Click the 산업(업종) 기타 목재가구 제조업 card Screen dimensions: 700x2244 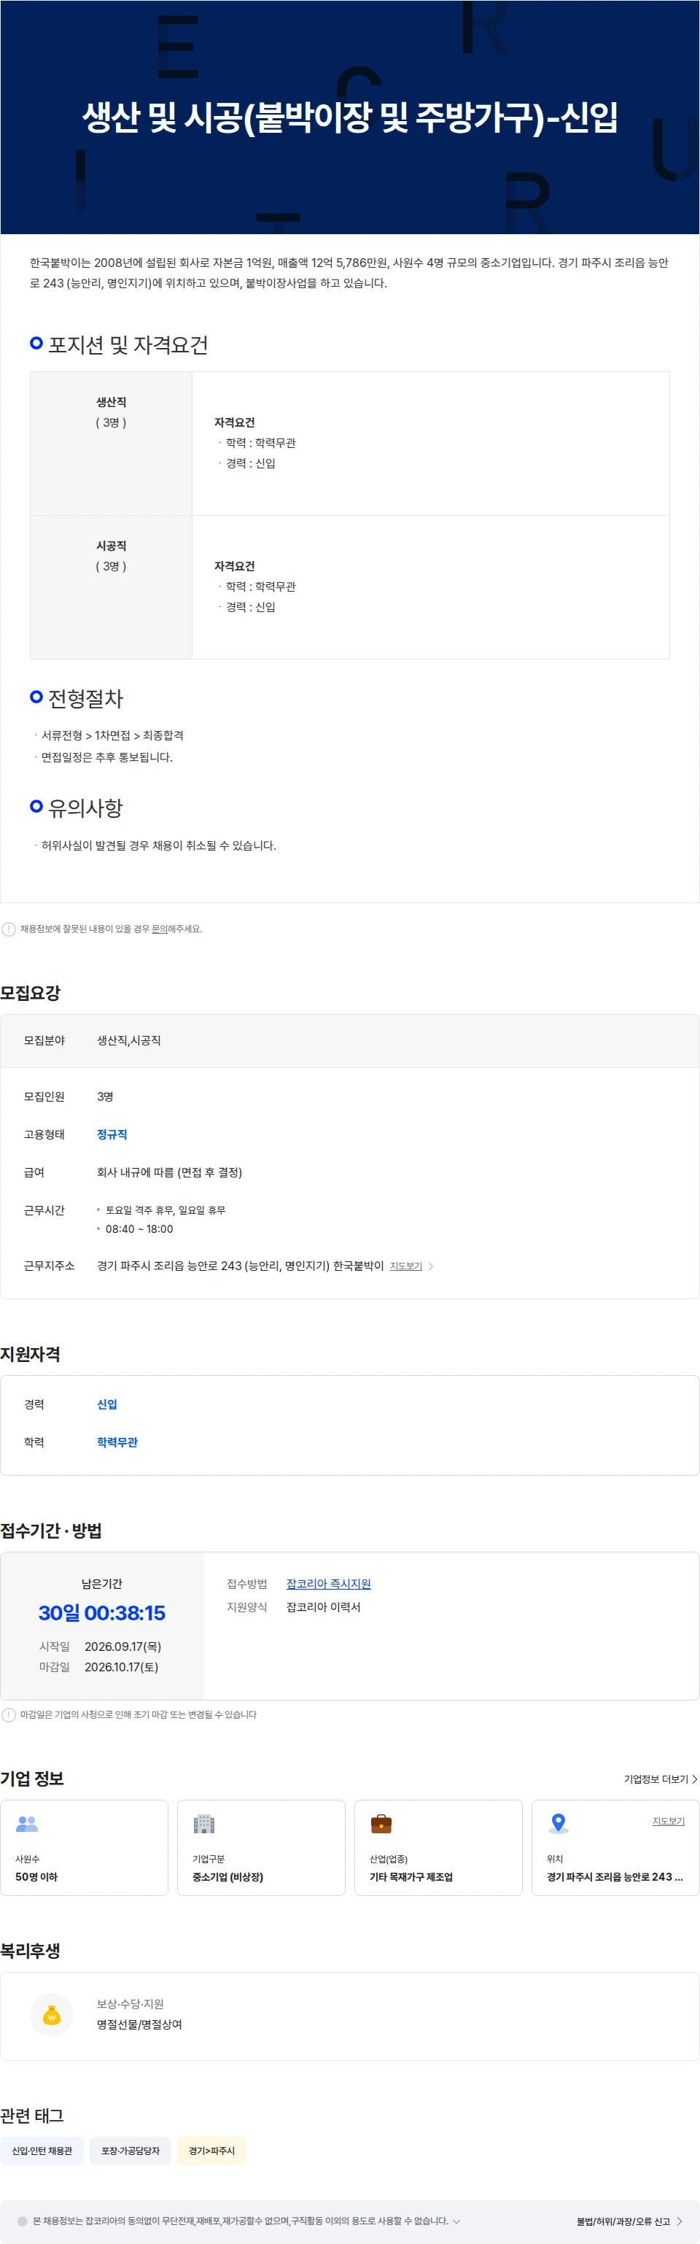(x=438, y=1848)
